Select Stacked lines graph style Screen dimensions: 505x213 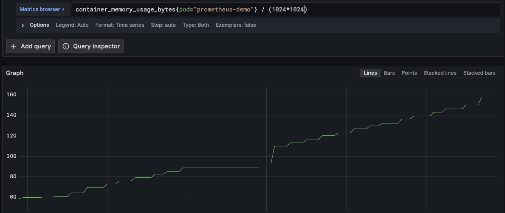coord(440,73)
